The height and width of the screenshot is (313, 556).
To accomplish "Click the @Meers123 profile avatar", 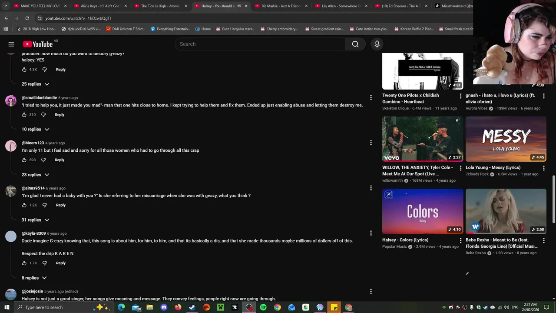I will pyautogui.click(x=11, y=146).
